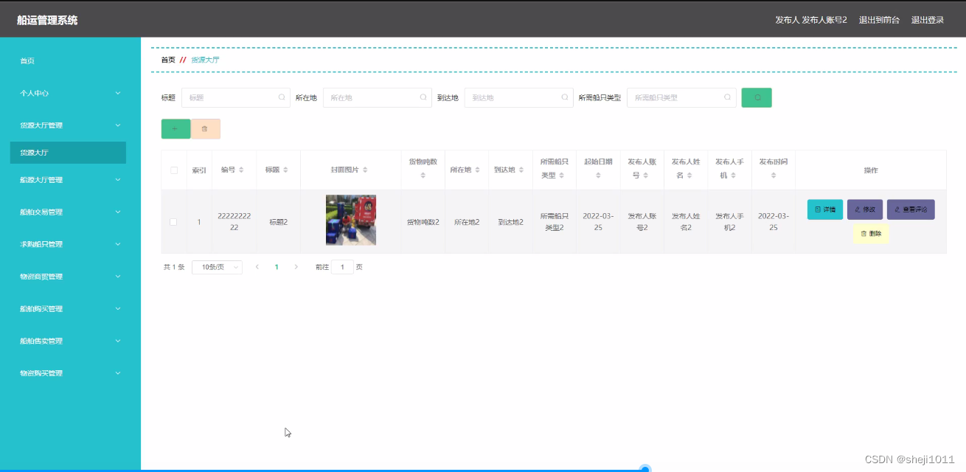The width and height of the screenshot is (966, 472).
Task: Click 退出登录 in the top bar
Action: tap(927, 19)
